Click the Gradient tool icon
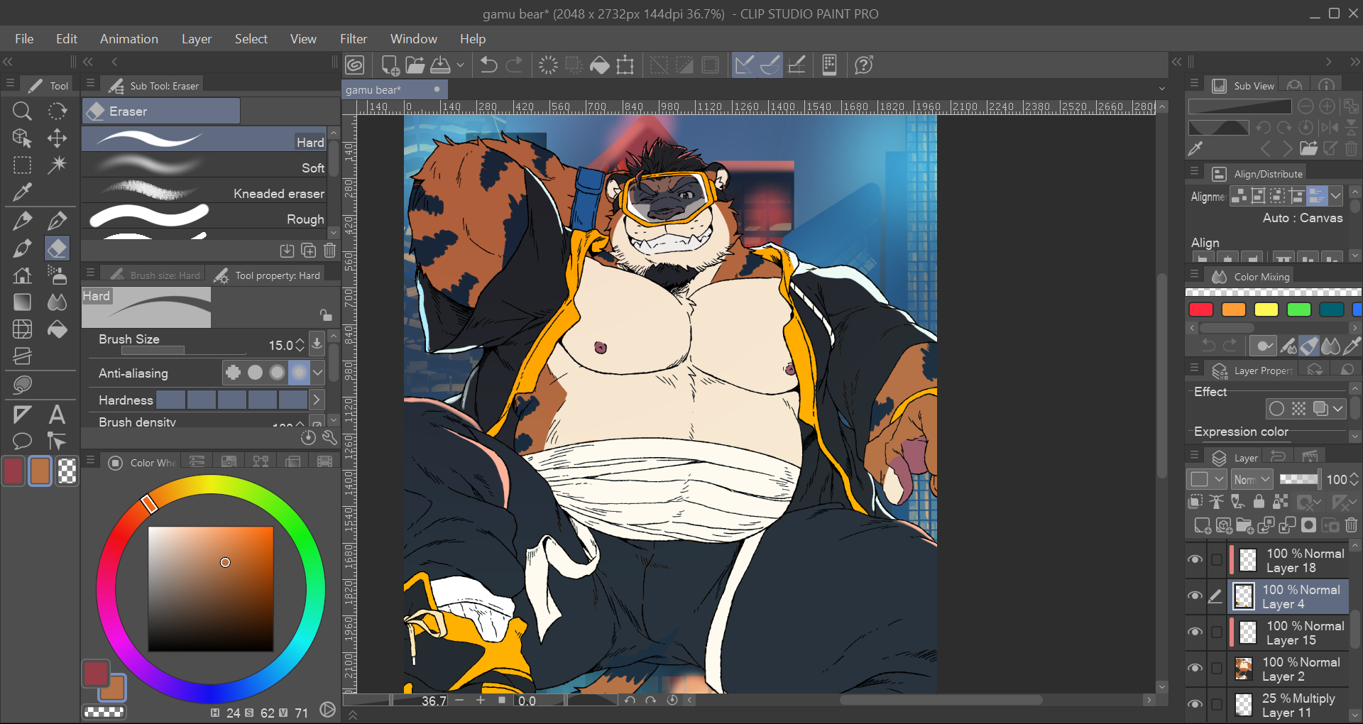The height and width of the screenshot is (724, 1363). tap(22, 302)
